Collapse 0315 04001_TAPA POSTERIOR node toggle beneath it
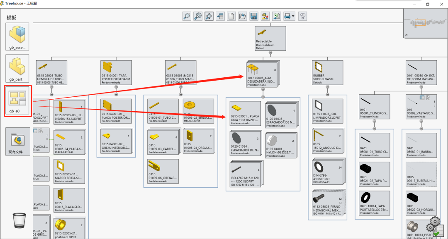This screenshot has height=239, width=448. coord(116,87)
